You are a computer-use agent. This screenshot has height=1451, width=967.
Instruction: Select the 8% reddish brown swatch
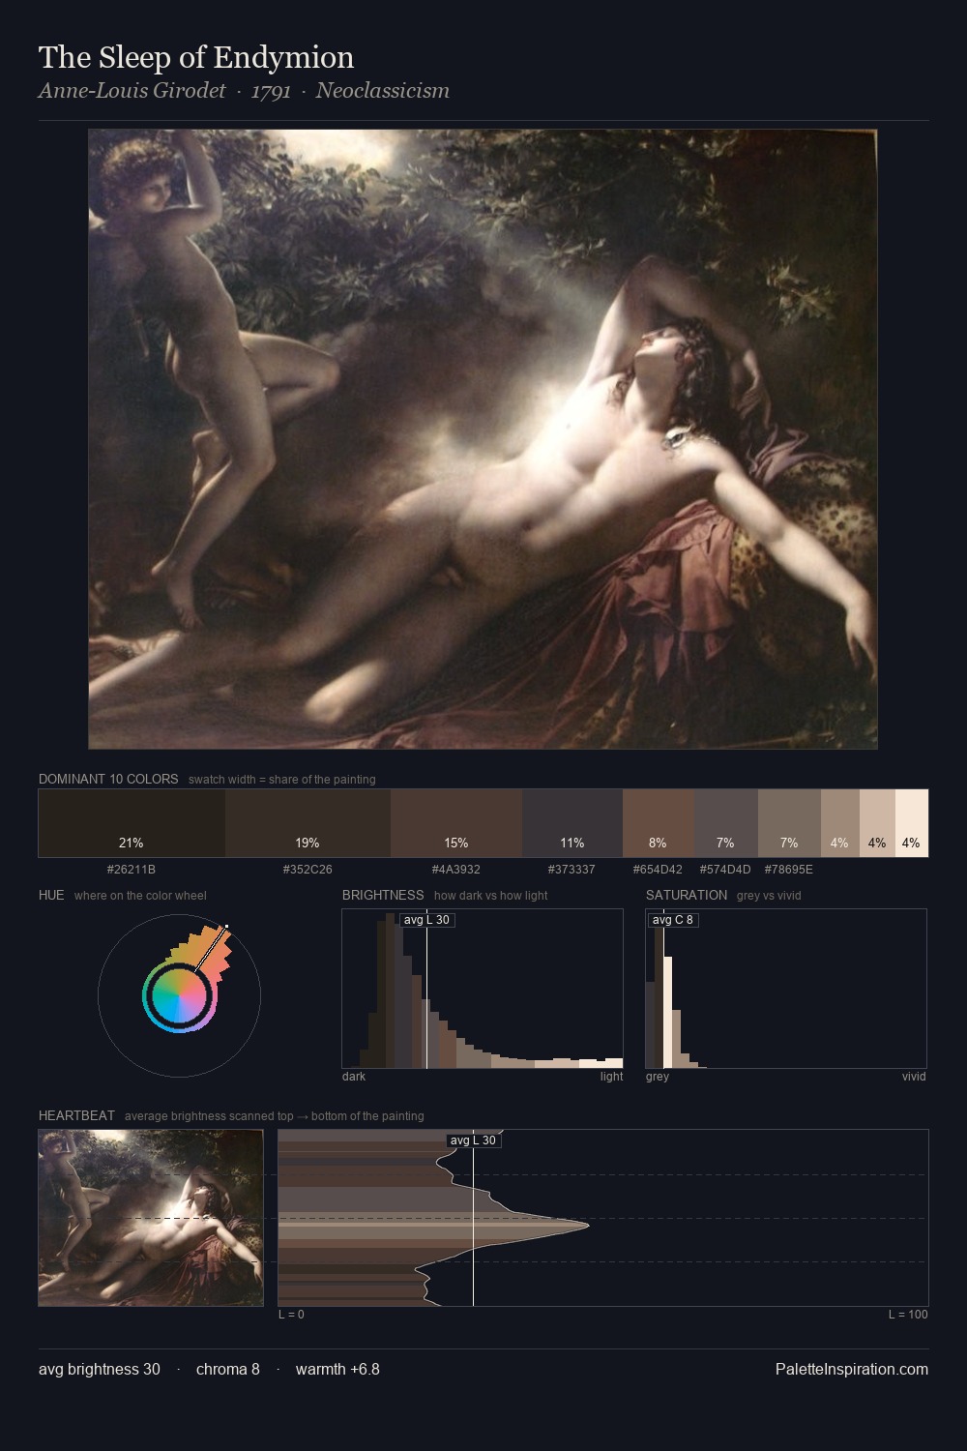(x=659, y=823)
